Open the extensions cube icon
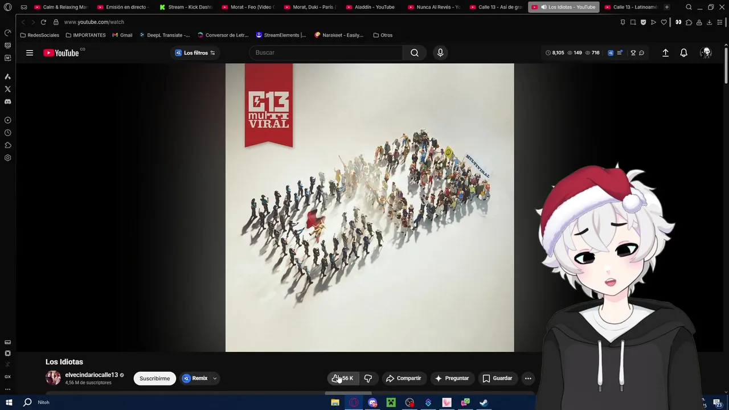Viewport: 729px width, 410px height. pyautogui.click(x=689, y=22)
